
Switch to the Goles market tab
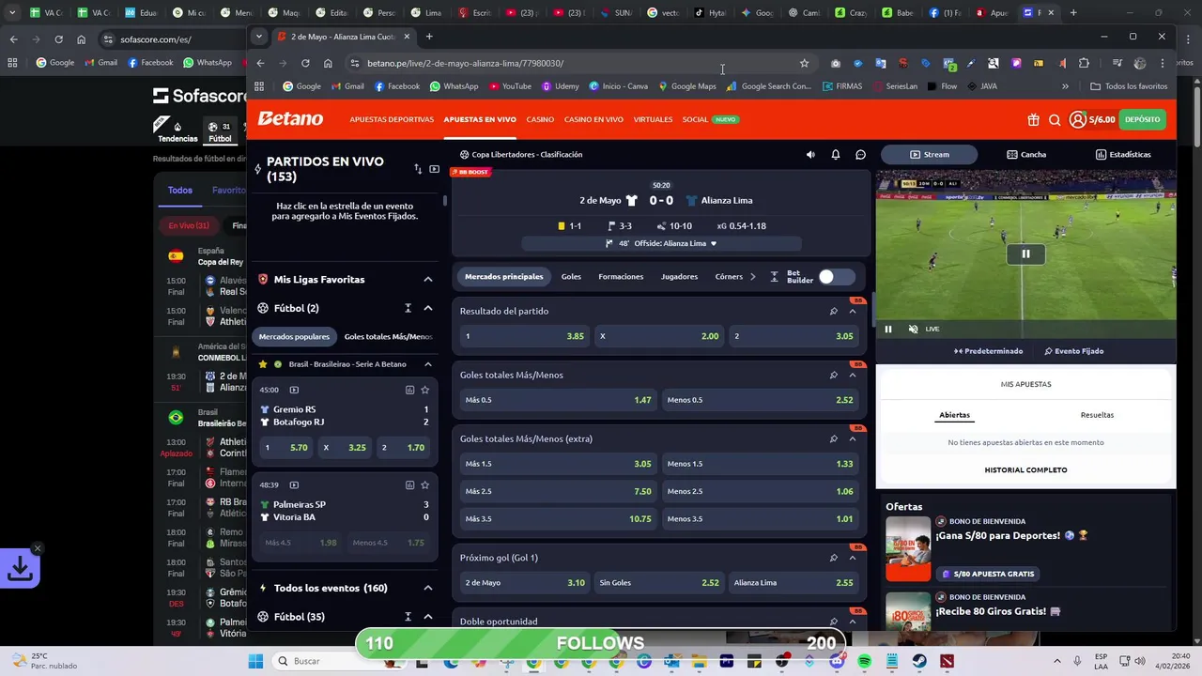571,277
